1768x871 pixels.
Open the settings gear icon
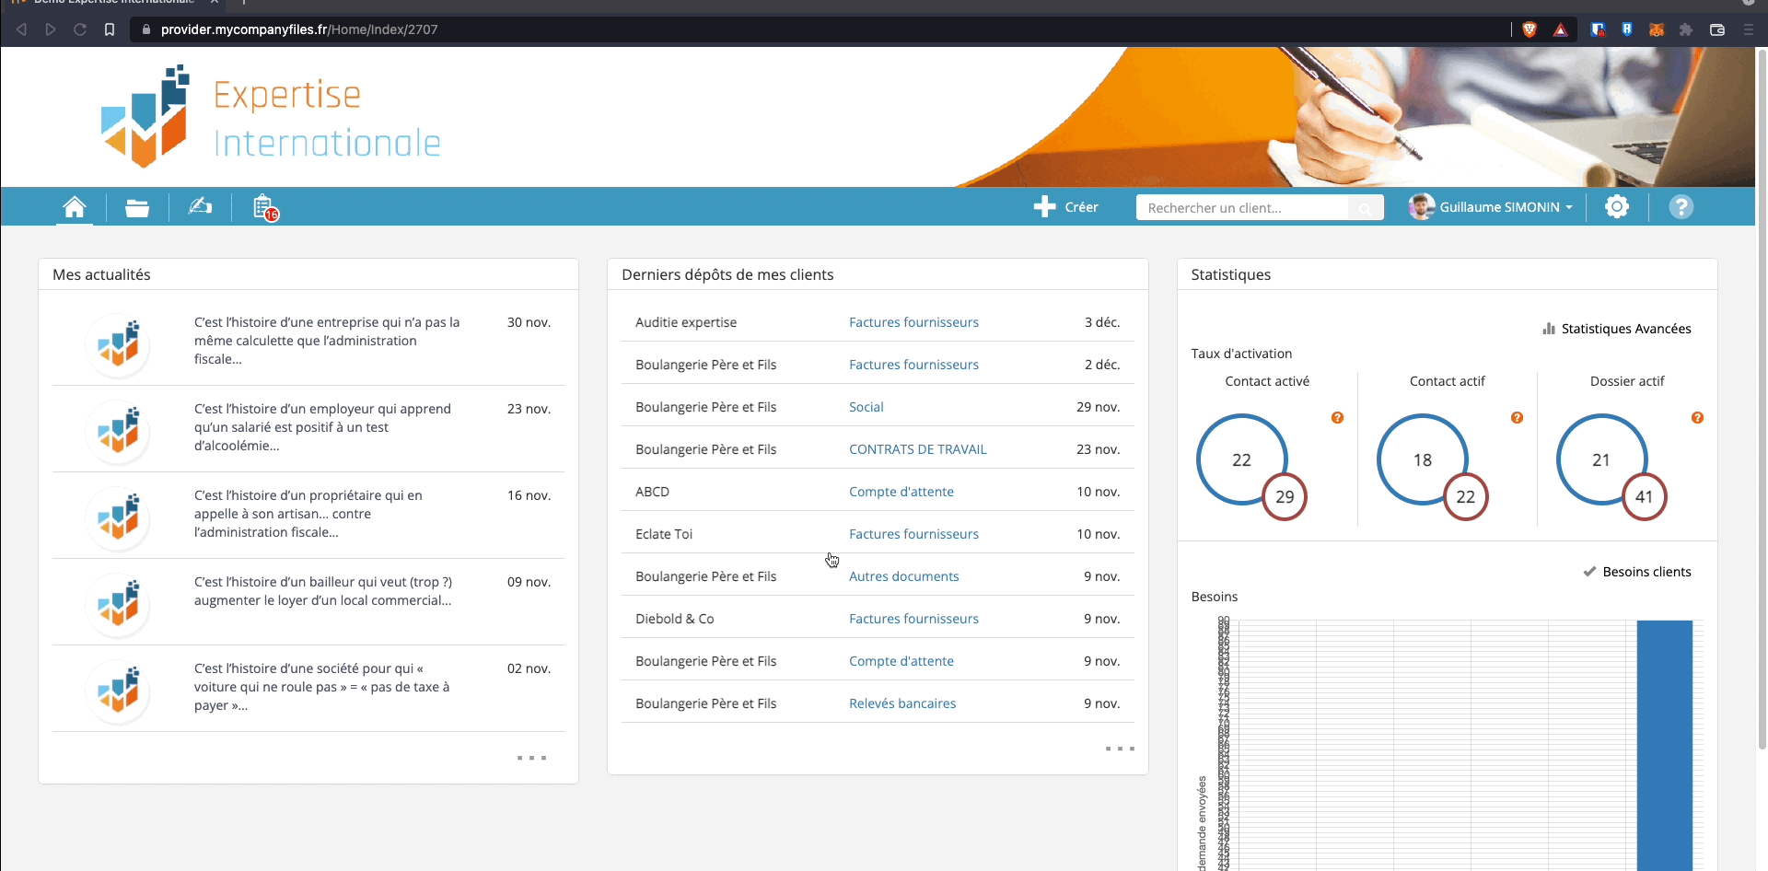point(1617,207)
